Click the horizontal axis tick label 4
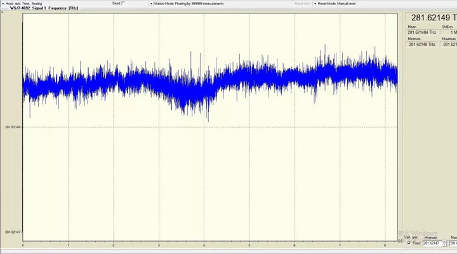Image resolution: width=457 pixels, height=254 pixels. pos(204,246)
